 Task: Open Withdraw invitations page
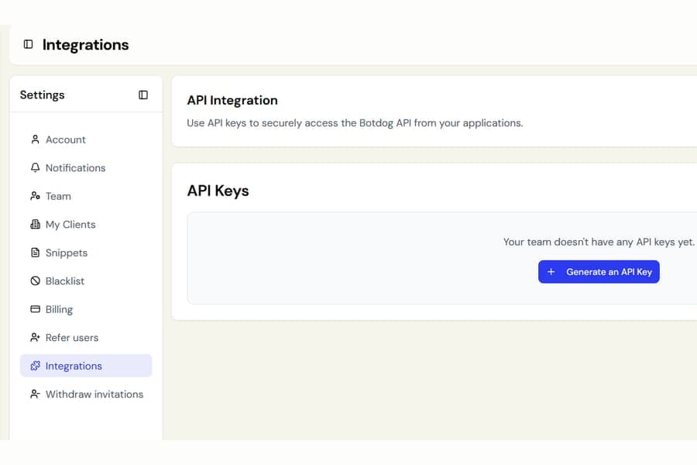point(86,394)
